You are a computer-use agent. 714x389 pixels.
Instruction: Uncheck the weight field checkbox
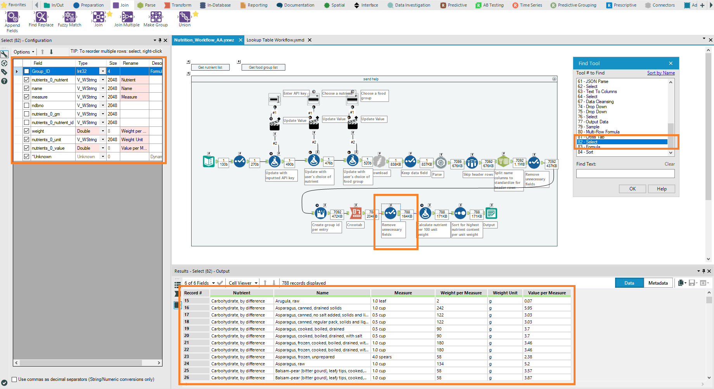tap(26, 131)
